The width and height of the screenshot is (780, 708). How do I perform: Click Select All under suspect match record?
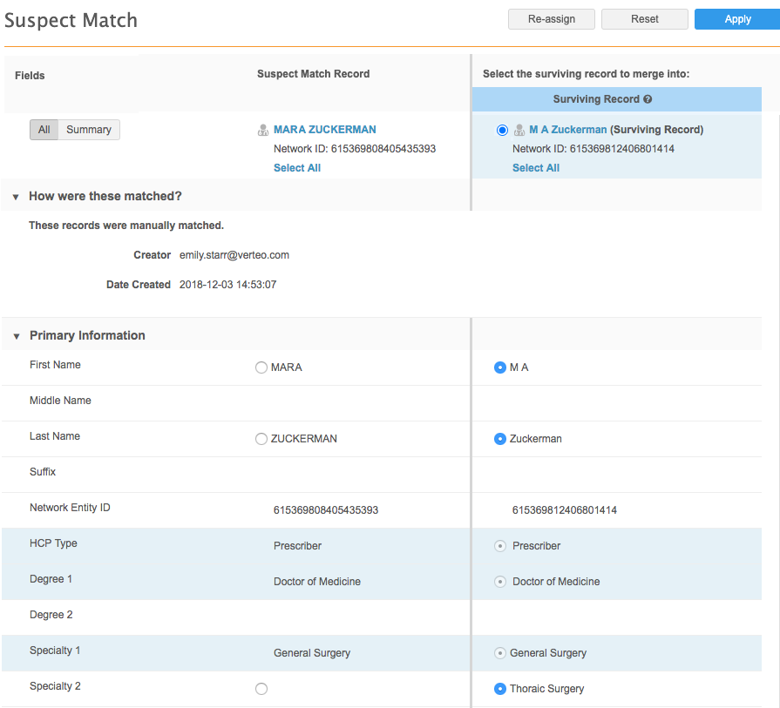pos(297,168)
